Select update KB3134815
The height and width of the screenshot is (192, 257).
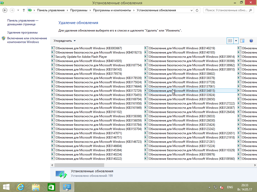(x=191, y=90)
